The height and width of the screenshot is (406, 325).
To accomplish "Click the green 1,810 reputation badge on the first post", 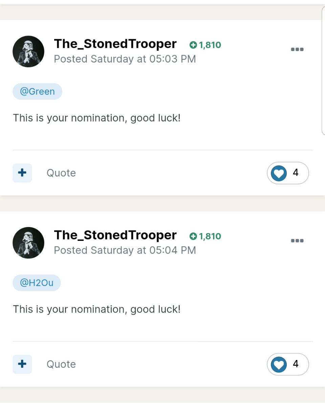I will tap(205, 45).
